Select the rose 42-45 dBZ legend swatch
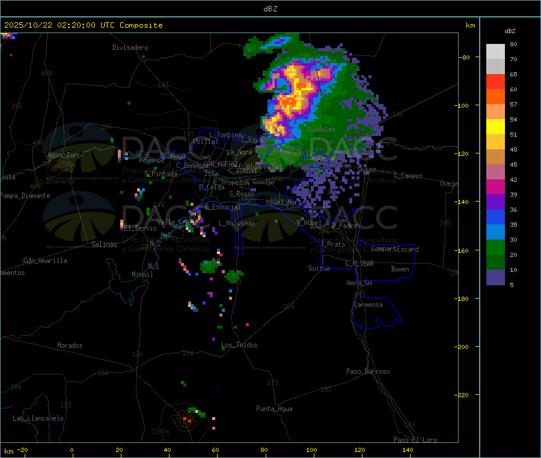Viewport: 541px width, 458px height. 495,172
